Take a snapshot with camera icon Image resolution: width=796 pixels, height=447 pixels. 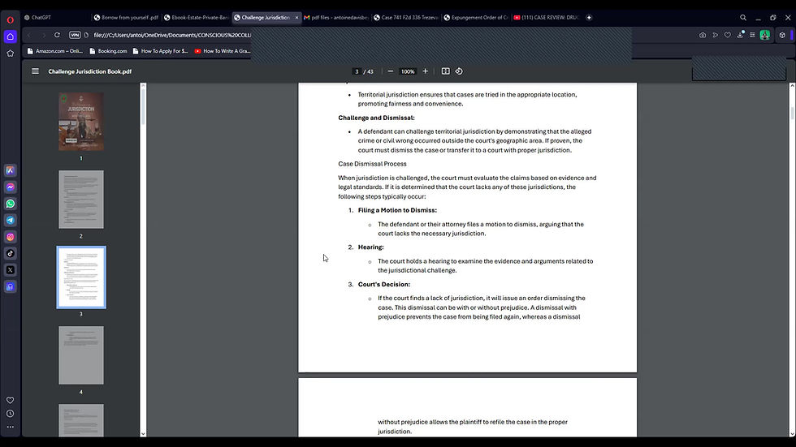pos(703,35)
